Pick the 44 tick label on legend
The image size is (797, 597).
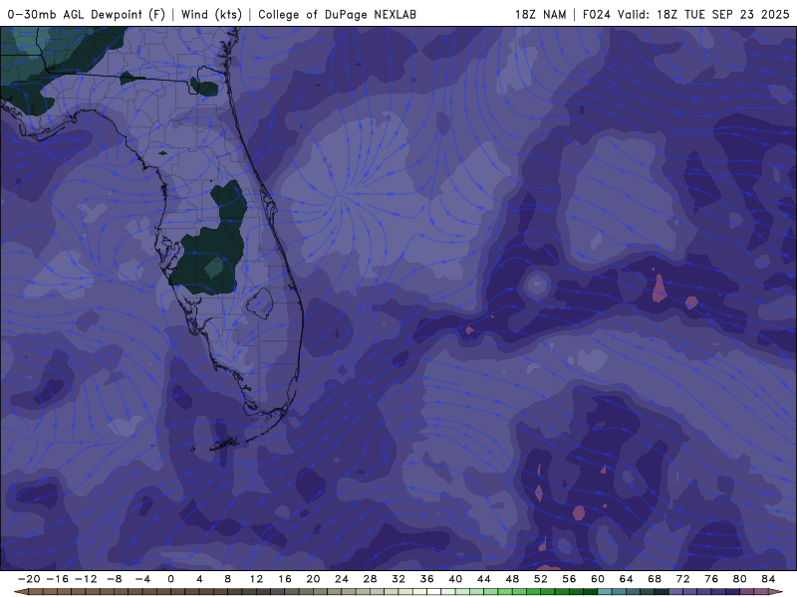pos(484,579)
